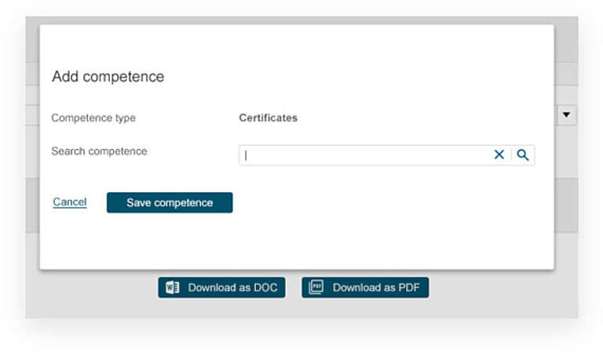
Task: Click the Search competence label
Action: coord(99,151)
